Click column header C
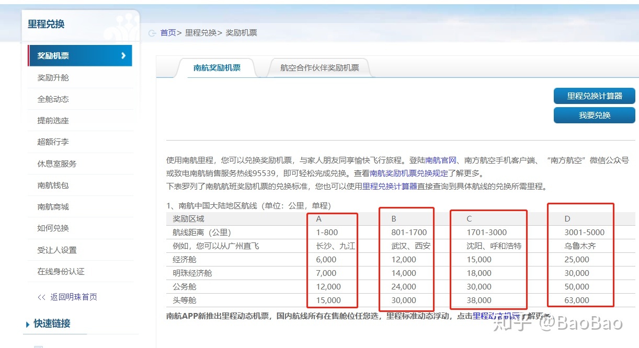The width and height of the screenshot is (639, 348). (x=469, y=218)
